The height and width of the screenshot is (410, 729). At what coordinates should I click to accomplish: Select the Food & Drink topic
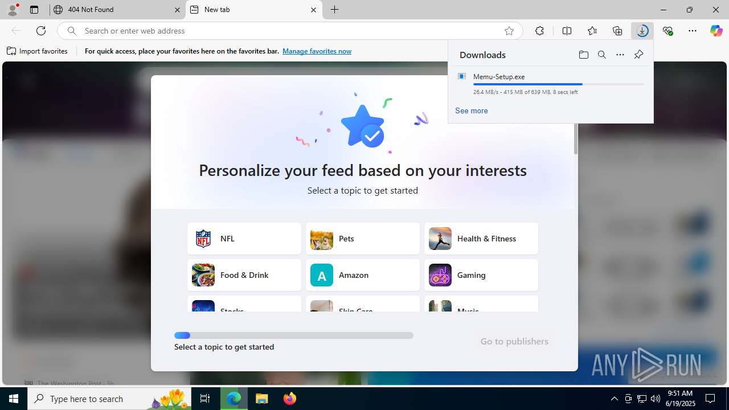pos(244,275)
